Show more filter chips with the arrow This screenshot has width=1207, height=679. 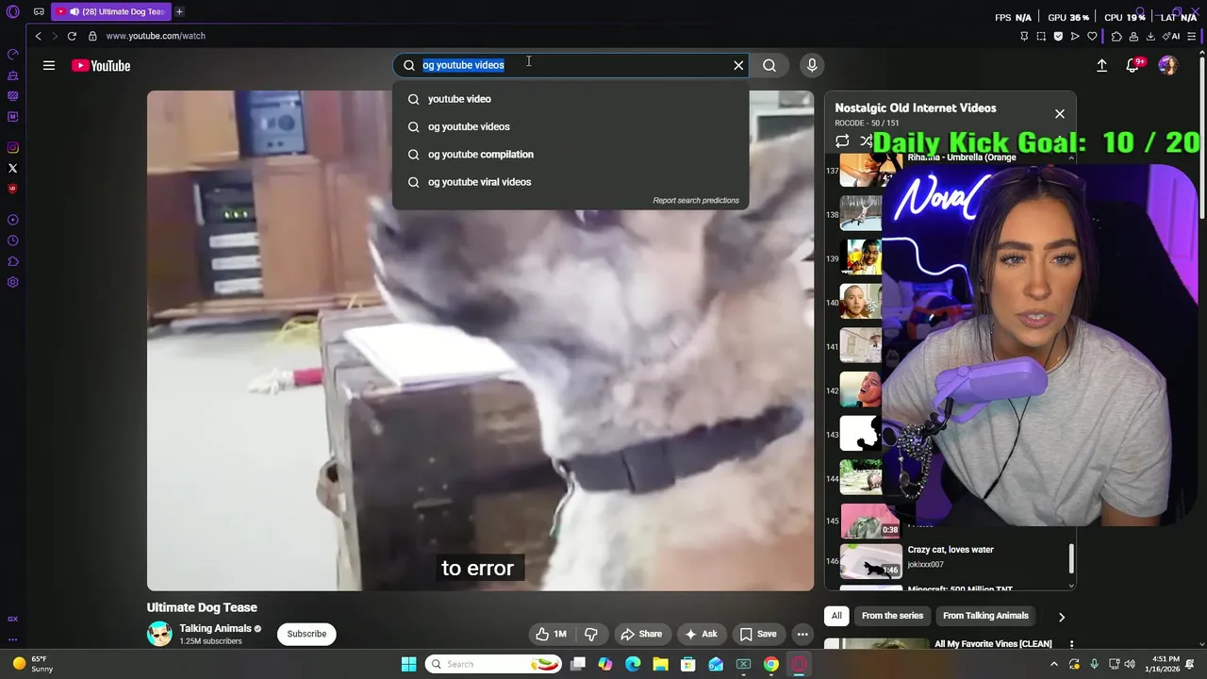tap(1062, 617)
